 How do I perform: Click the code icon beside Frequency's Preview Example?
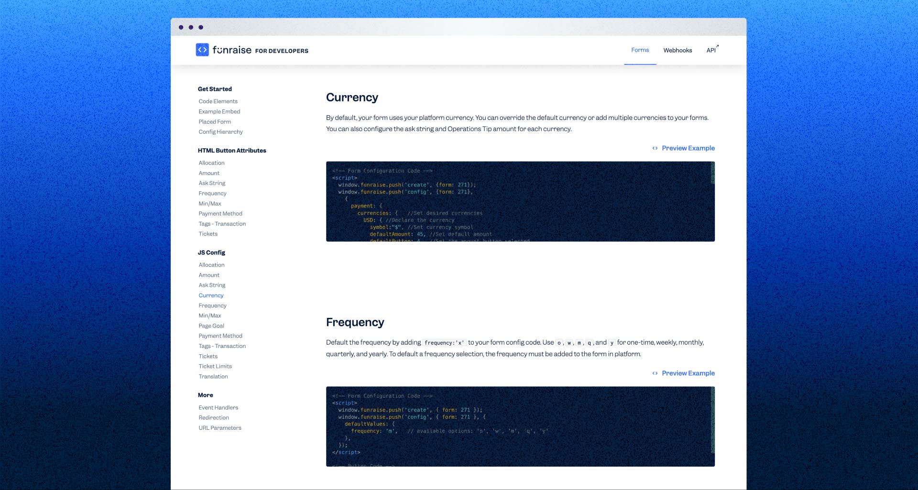655,373
